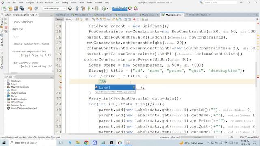Click the running task progress bar
Viewport: 260px width, 146px height.
click(197, 137)
